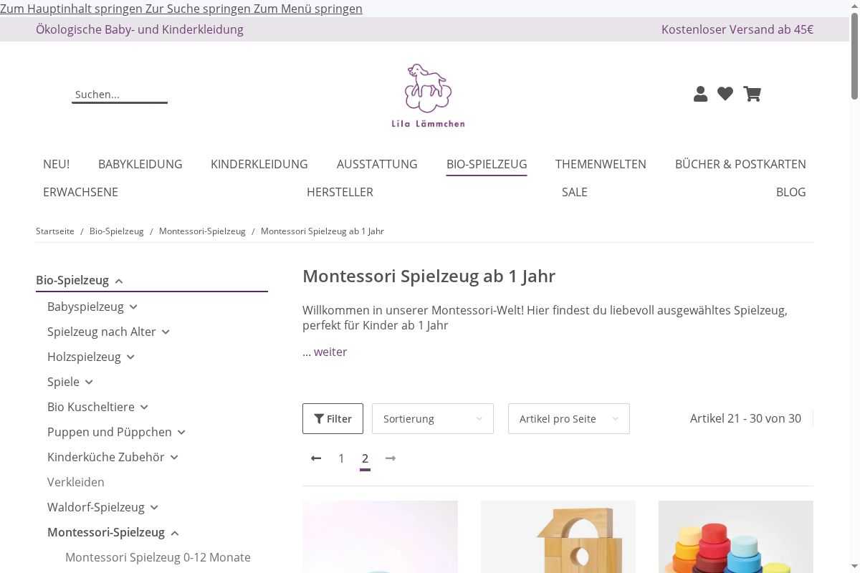Image resolution: width=860 pixels, height=573 pixels.
Task: Open the stacking bowls product thumbnail
Action: pos(735,537)
